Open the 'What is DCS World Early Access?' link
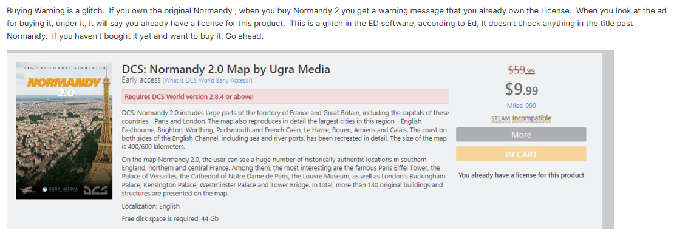Screen dimensions: 674x233 [207, 80]
